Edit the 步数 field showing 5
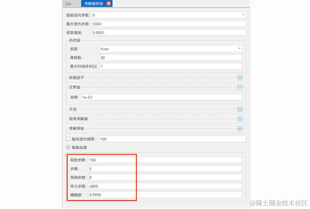 coord(165,169)
